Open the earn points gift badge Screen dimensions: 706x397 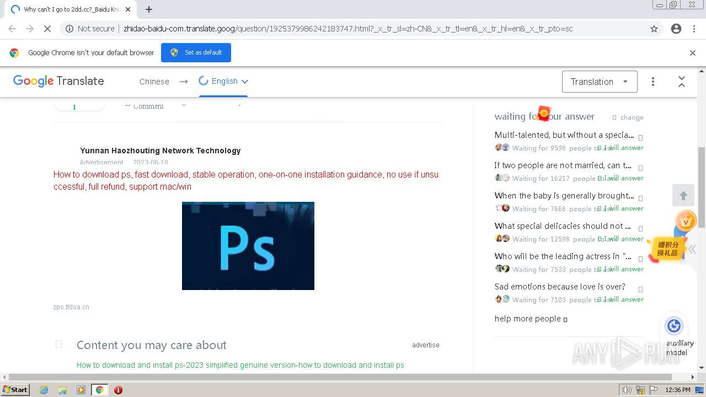coord(667,249)
